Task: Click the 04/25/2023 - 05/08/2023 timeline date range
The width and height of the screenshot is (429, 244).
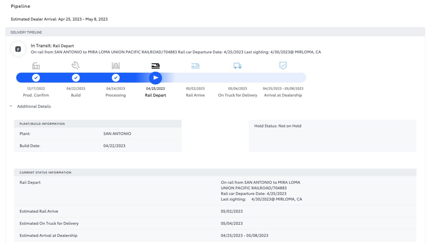Action: [283, 89]
